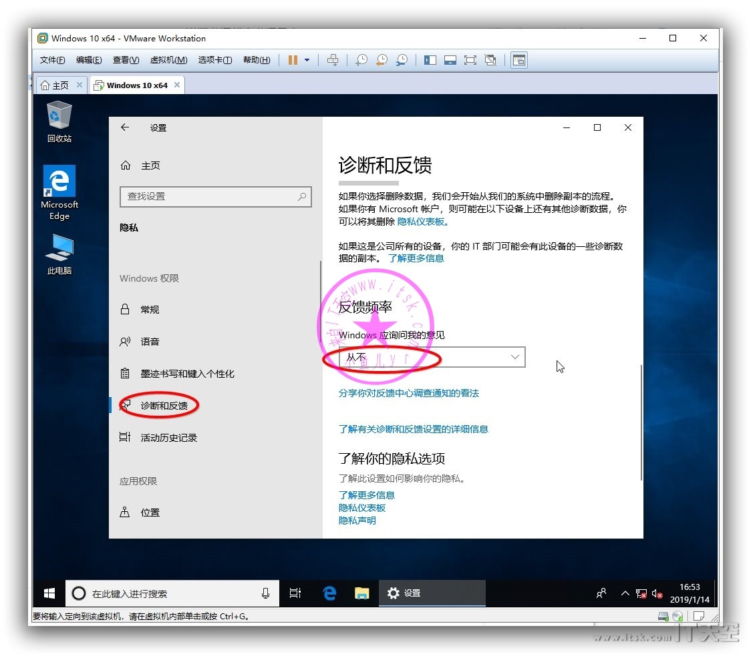Open the 编辑(E) menu

(89, 60)
